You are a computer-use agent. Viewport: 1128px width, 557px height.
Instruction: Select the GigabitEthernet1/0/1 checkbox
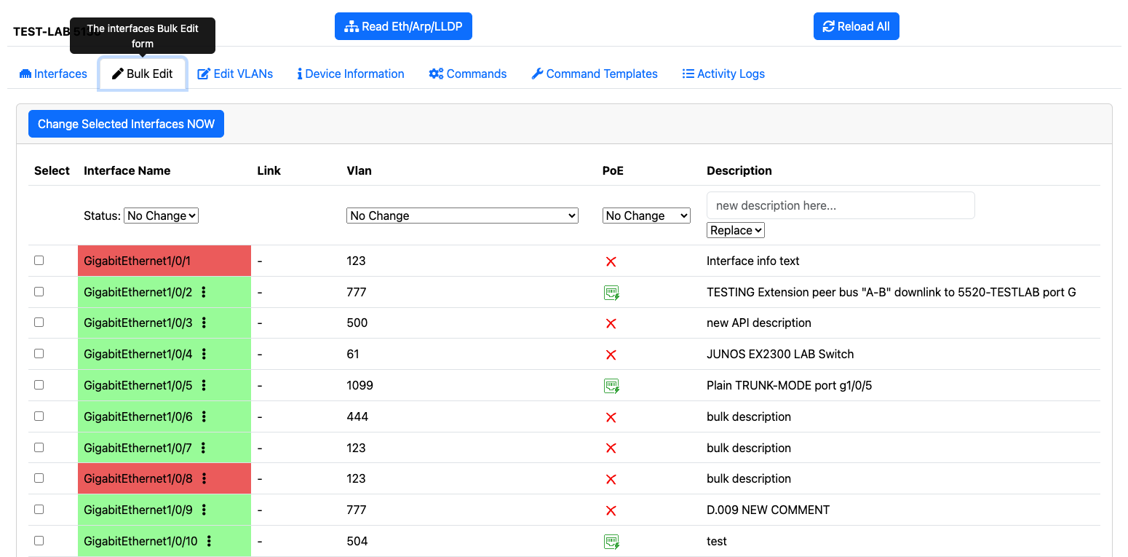39,260
